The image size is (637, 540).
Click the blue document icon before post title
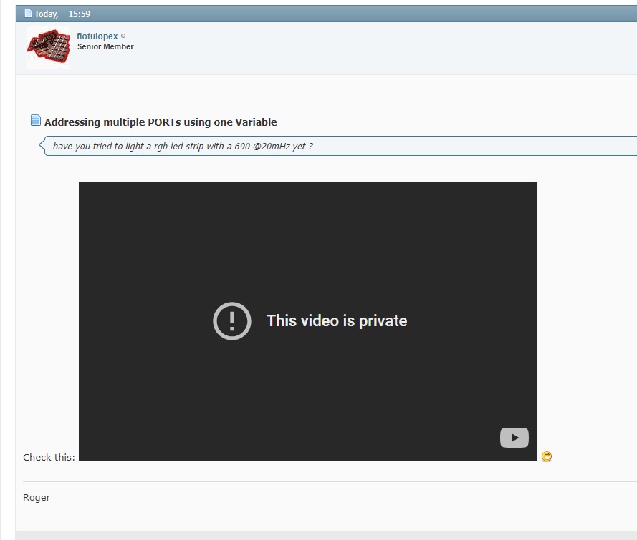click(x=36, y=121)
